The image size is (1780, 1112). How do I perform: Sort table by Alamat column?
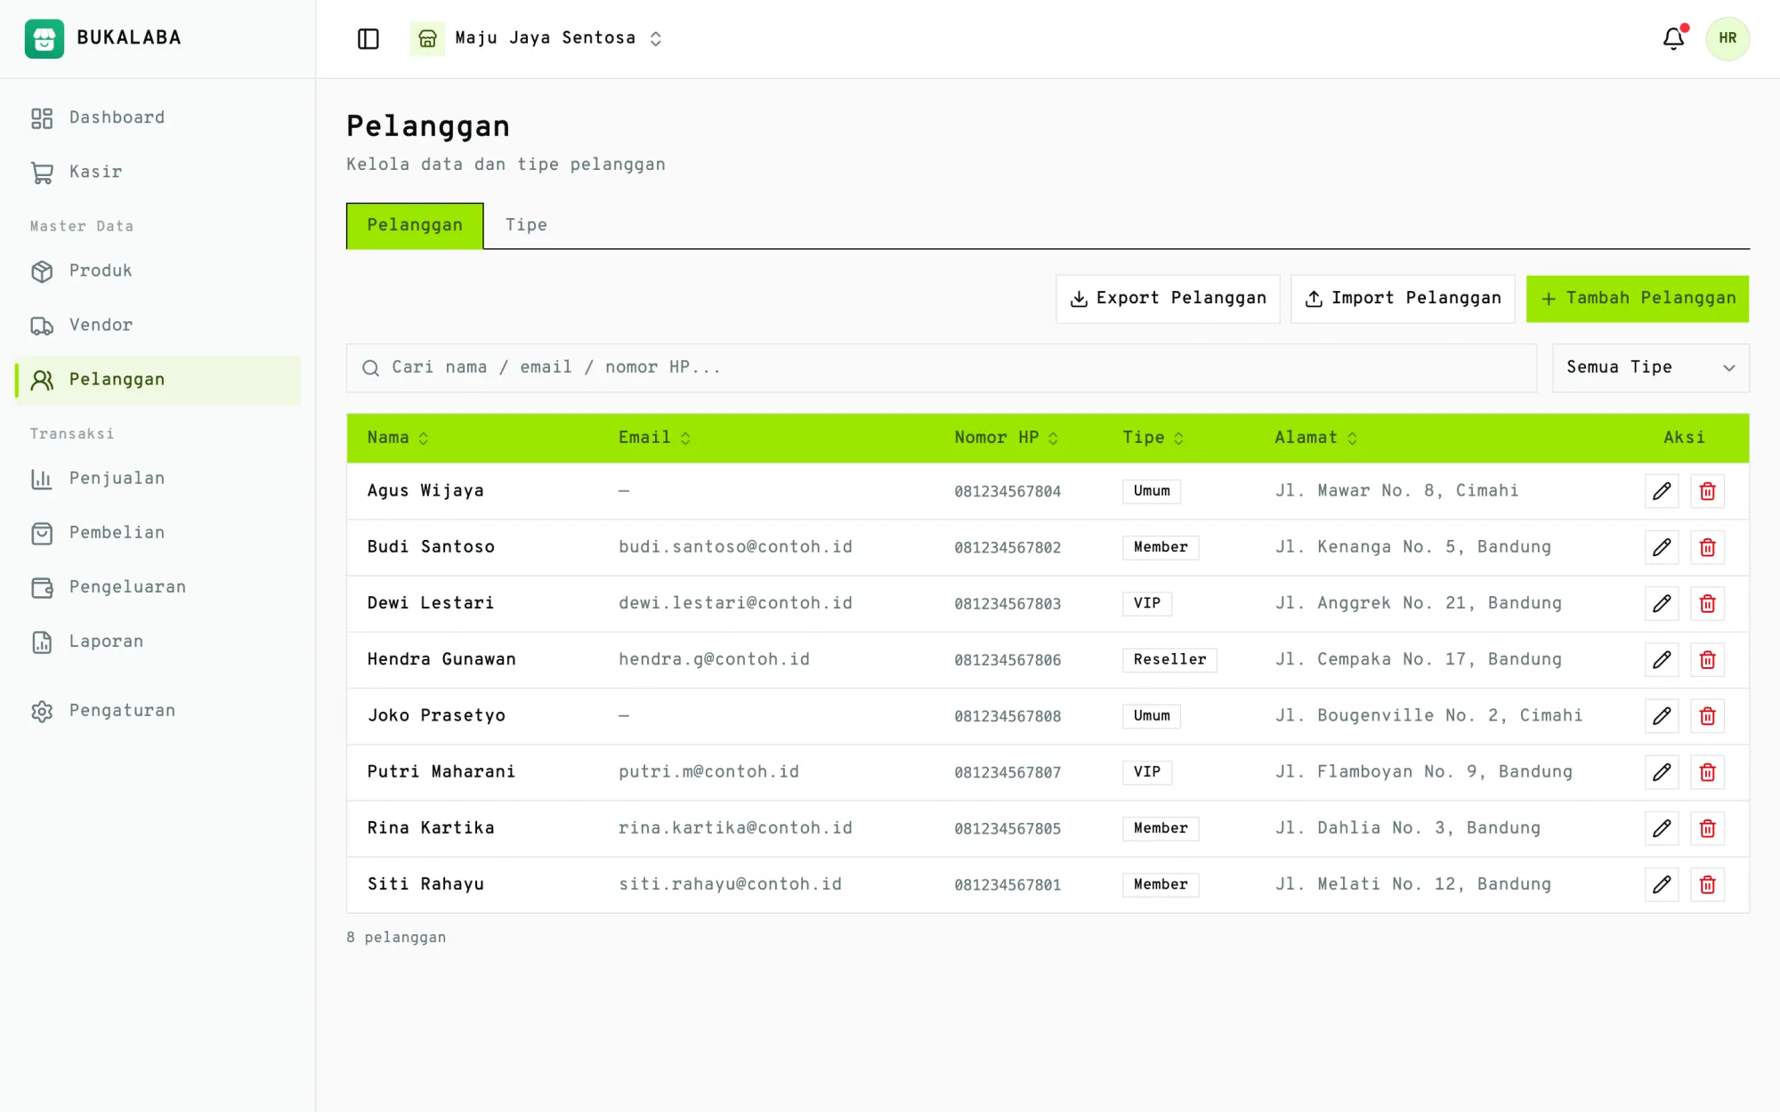[1315, 438]
